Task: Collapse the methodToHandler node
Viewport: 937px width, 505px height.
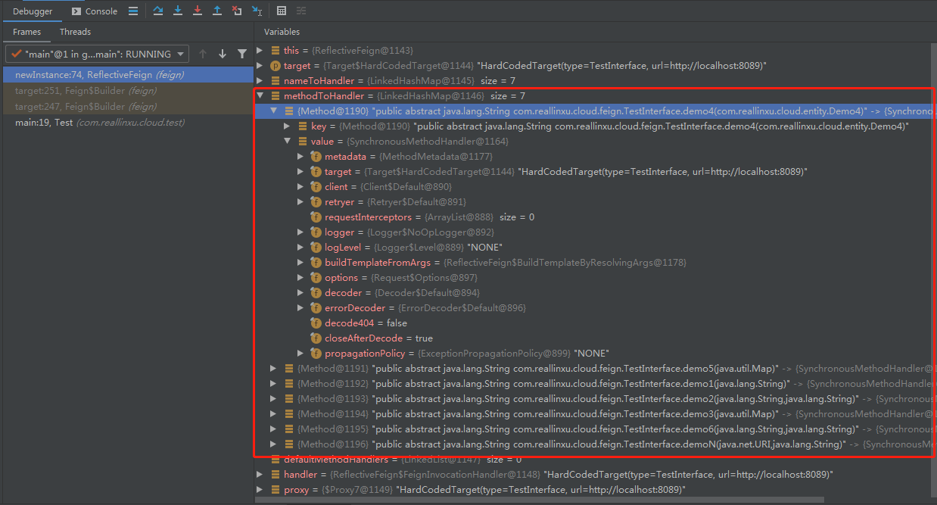Action: pyautogui.click(x=260, y=96)
